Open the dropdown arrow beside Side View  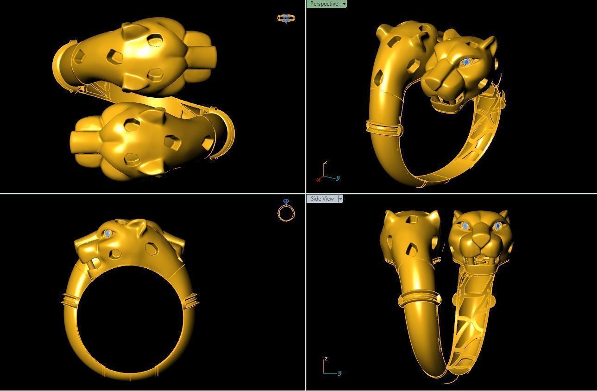pyautogui.click(x=340, y=199)
